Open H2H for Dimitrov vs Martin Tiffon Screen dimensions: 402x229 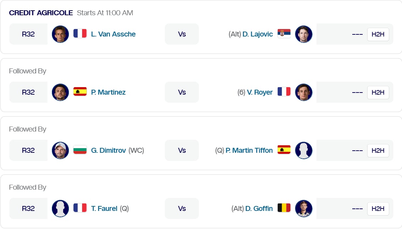point(378,151)
